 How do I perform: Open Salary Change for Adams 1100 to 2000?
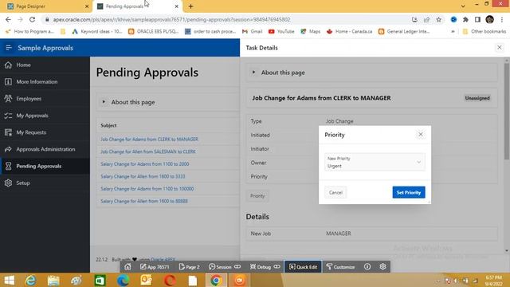point(144,164)
